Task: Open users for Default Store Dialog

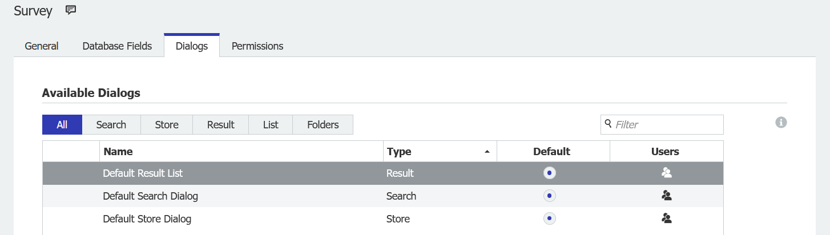Action: [x=666, y=218]
